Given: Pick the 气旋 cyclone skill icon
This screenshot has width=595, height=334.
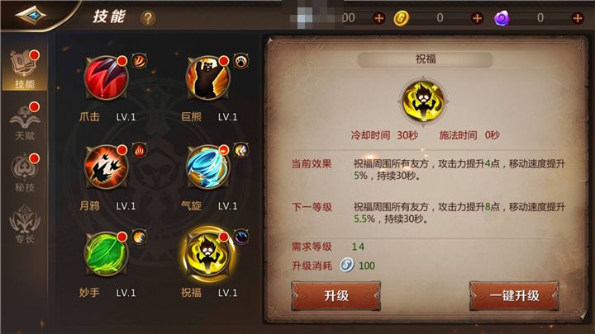Looking at the screenshot, I should tap(207, 167).
